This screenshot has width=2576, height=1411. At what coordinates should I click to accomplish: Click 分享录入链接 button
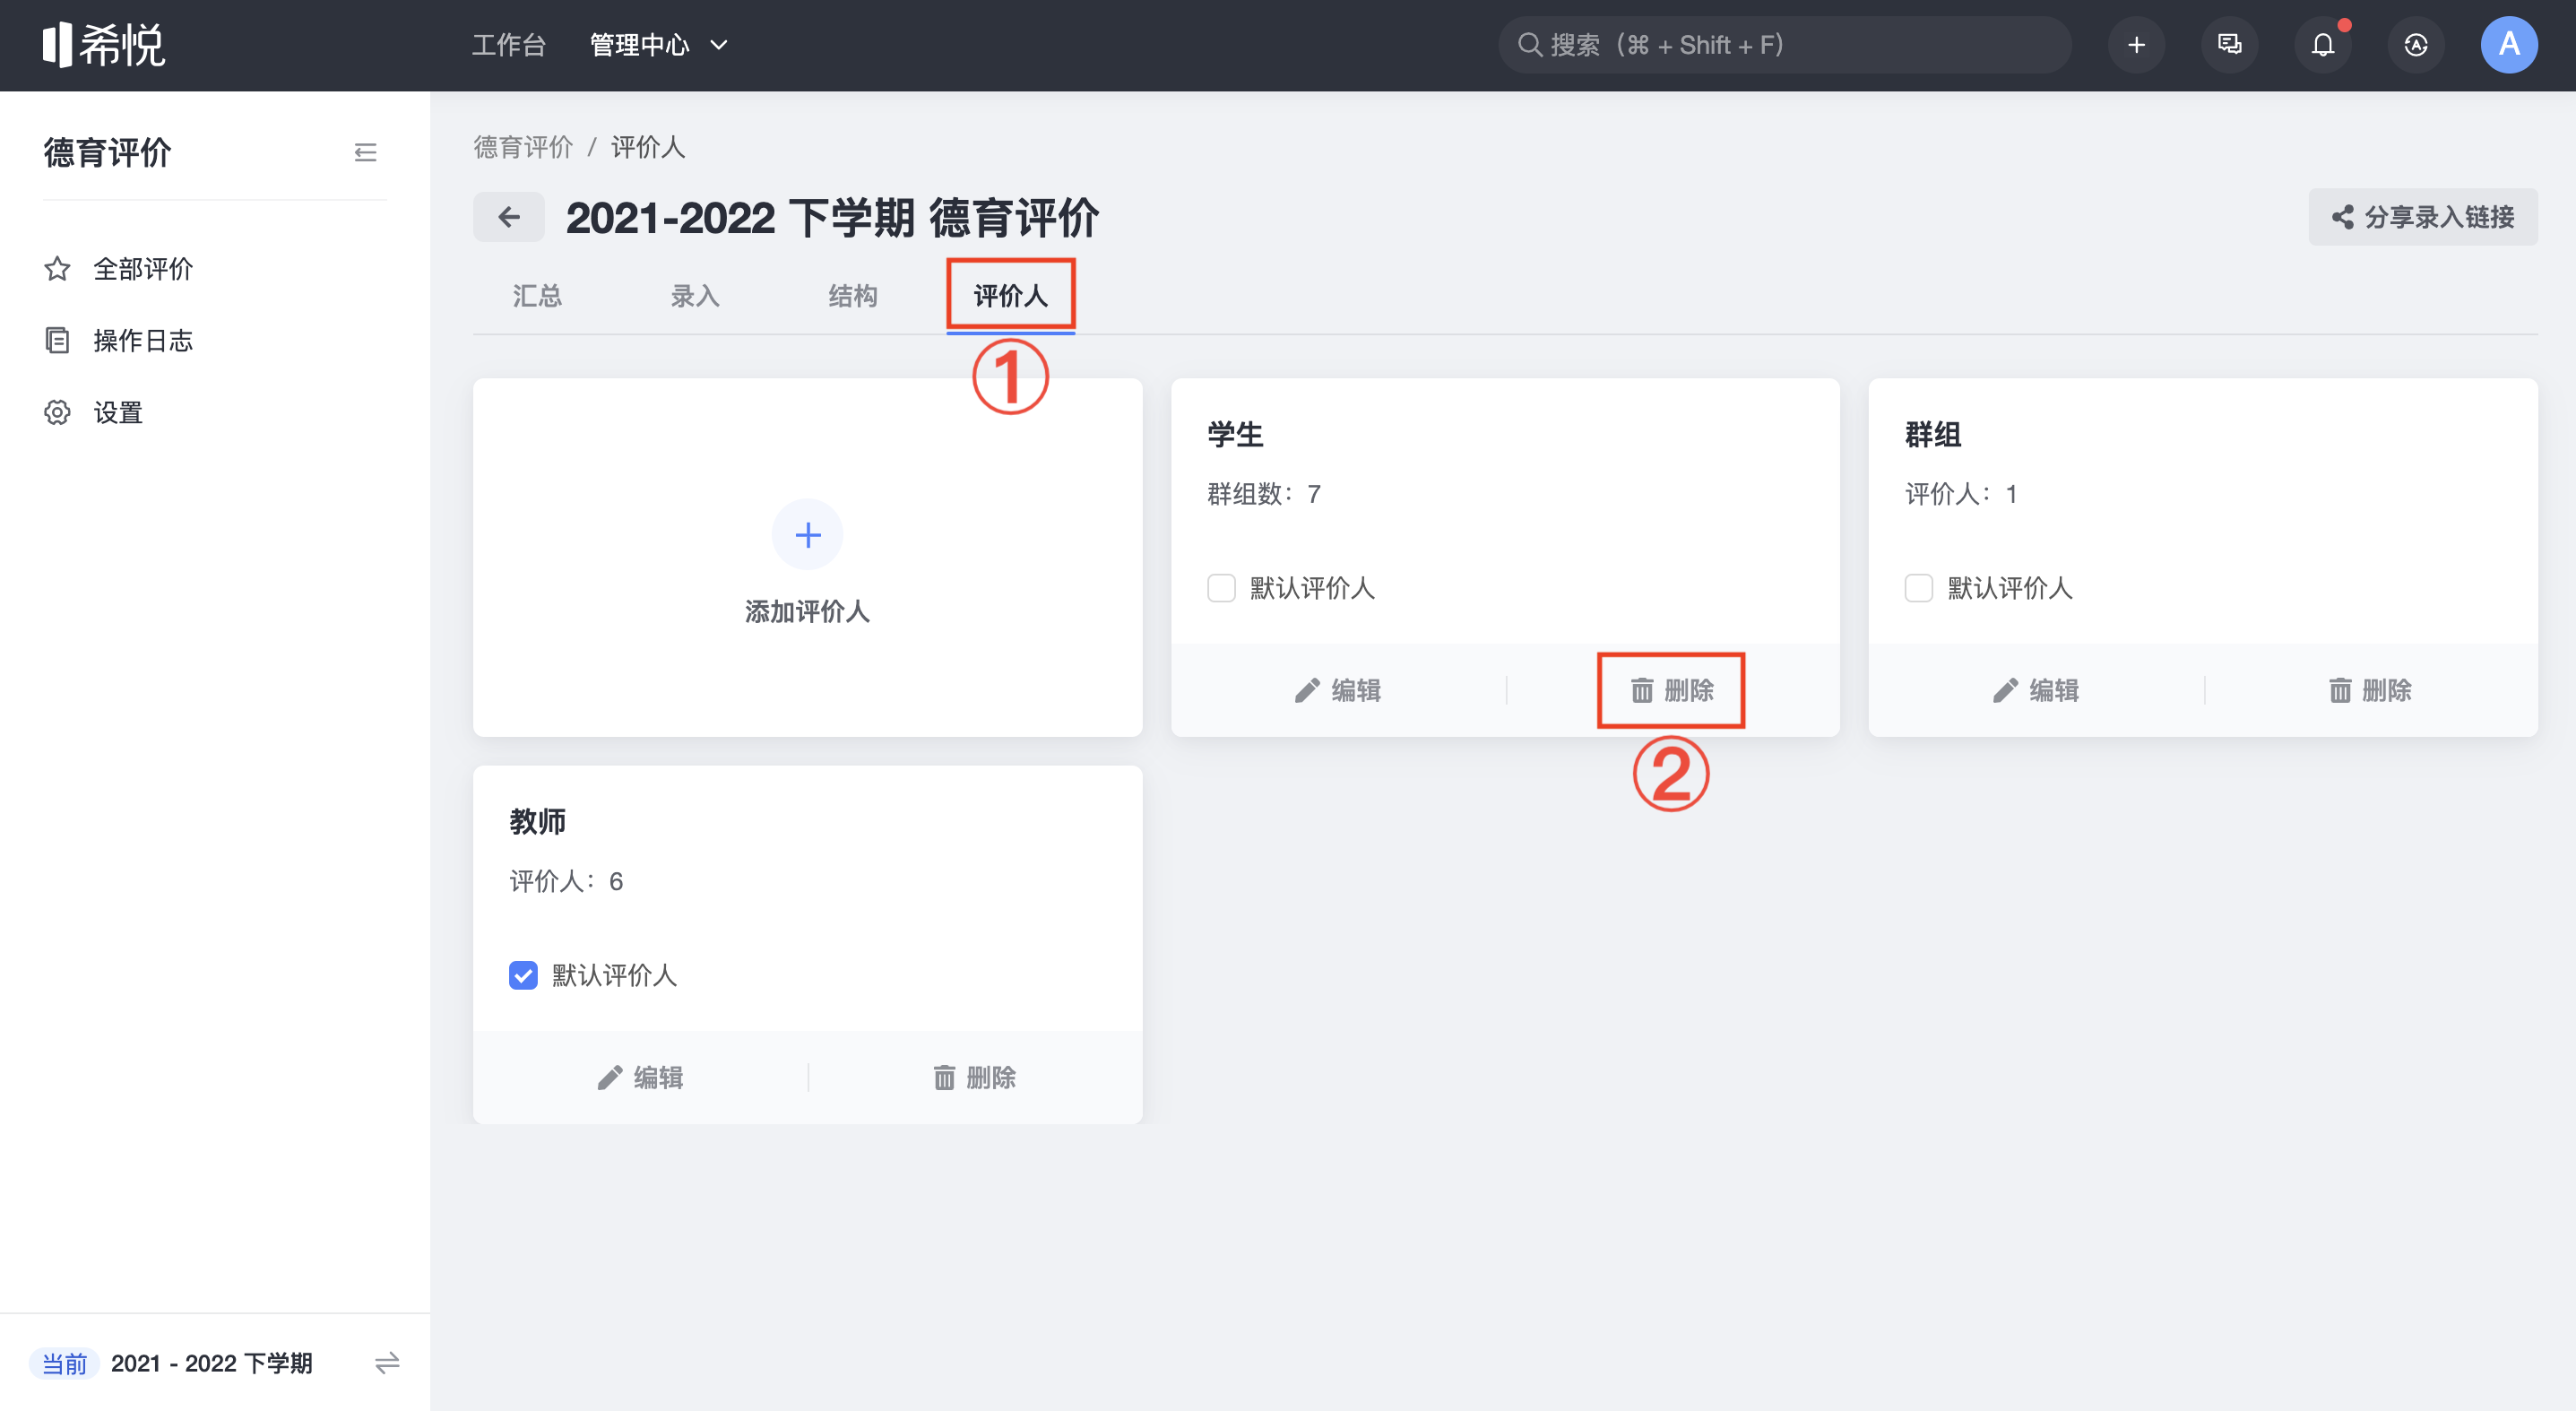[2422, 217]
